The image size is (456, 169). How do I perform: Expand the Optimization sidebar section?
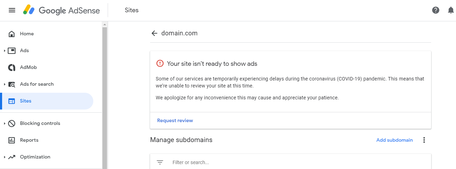coord(5,157)
